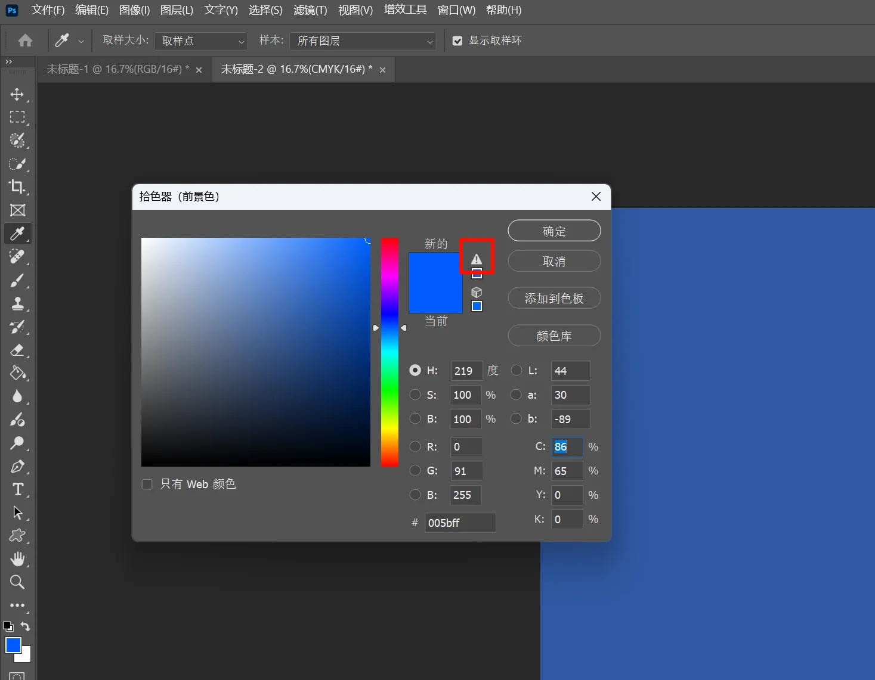Select the Clone Stamp tool

tap(17, 303)
